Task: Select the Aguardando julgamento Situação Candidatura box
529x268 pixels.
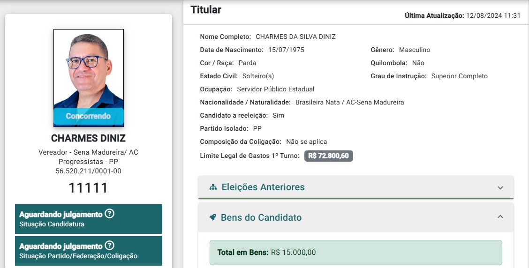Action: click(x=89, y=219)
